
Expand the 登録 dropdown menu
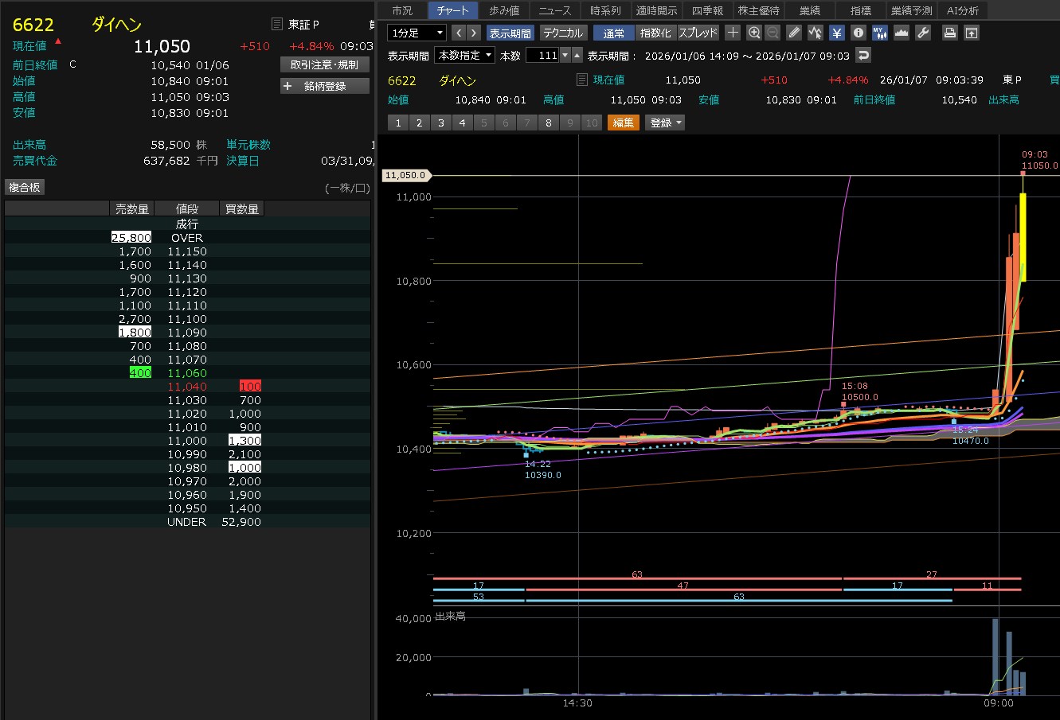[666, 123]
